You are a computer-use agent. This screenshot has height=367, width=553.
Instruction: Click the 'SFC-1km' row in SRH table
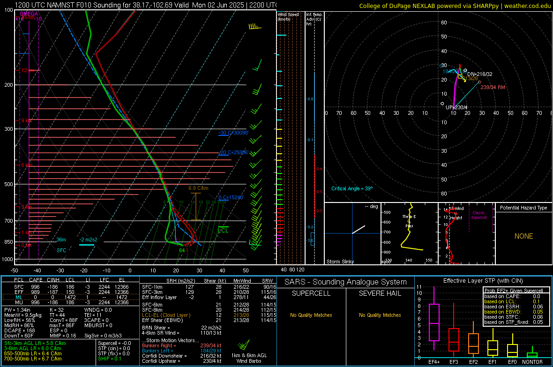pyautogui.click(x=209, y=287)
